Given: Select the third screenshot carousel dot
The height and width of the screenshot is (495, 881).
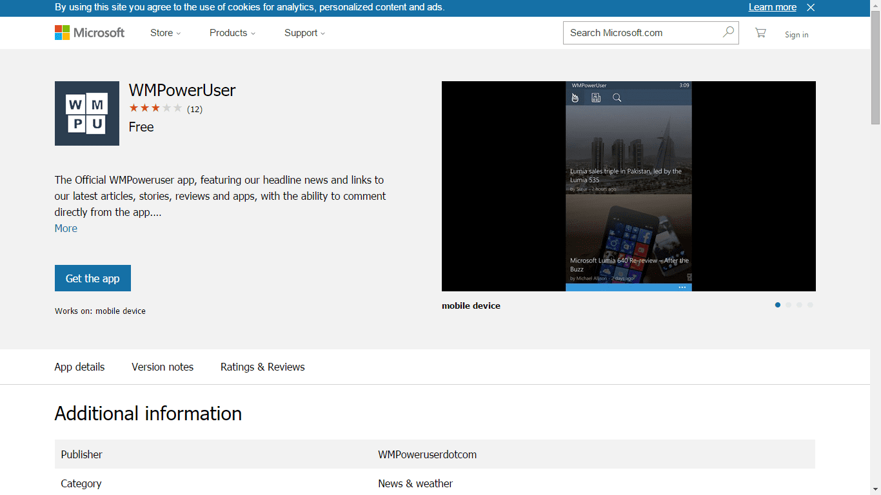Looking at the screenshot, I should 799,305.
